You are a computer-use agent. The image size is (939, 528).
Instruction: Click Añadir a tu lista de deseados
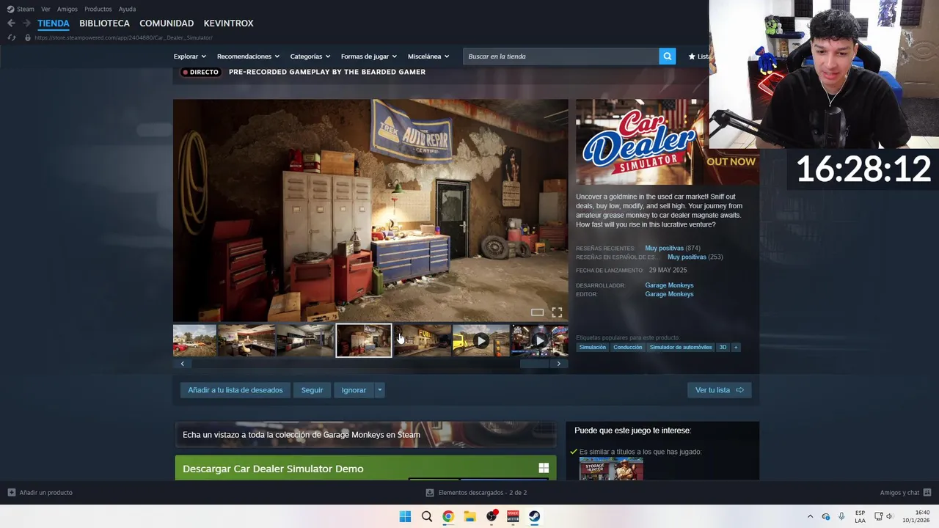[235, 390]
